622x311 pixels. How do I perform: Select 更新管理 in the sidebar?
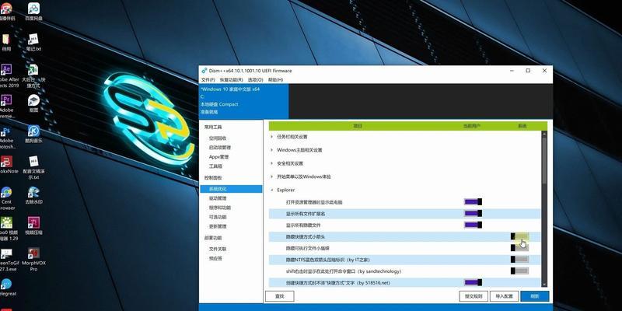tap(218, 226)
